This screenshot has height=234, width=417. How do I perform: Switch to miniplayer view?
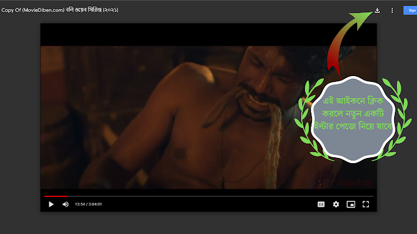coord(351,204)
